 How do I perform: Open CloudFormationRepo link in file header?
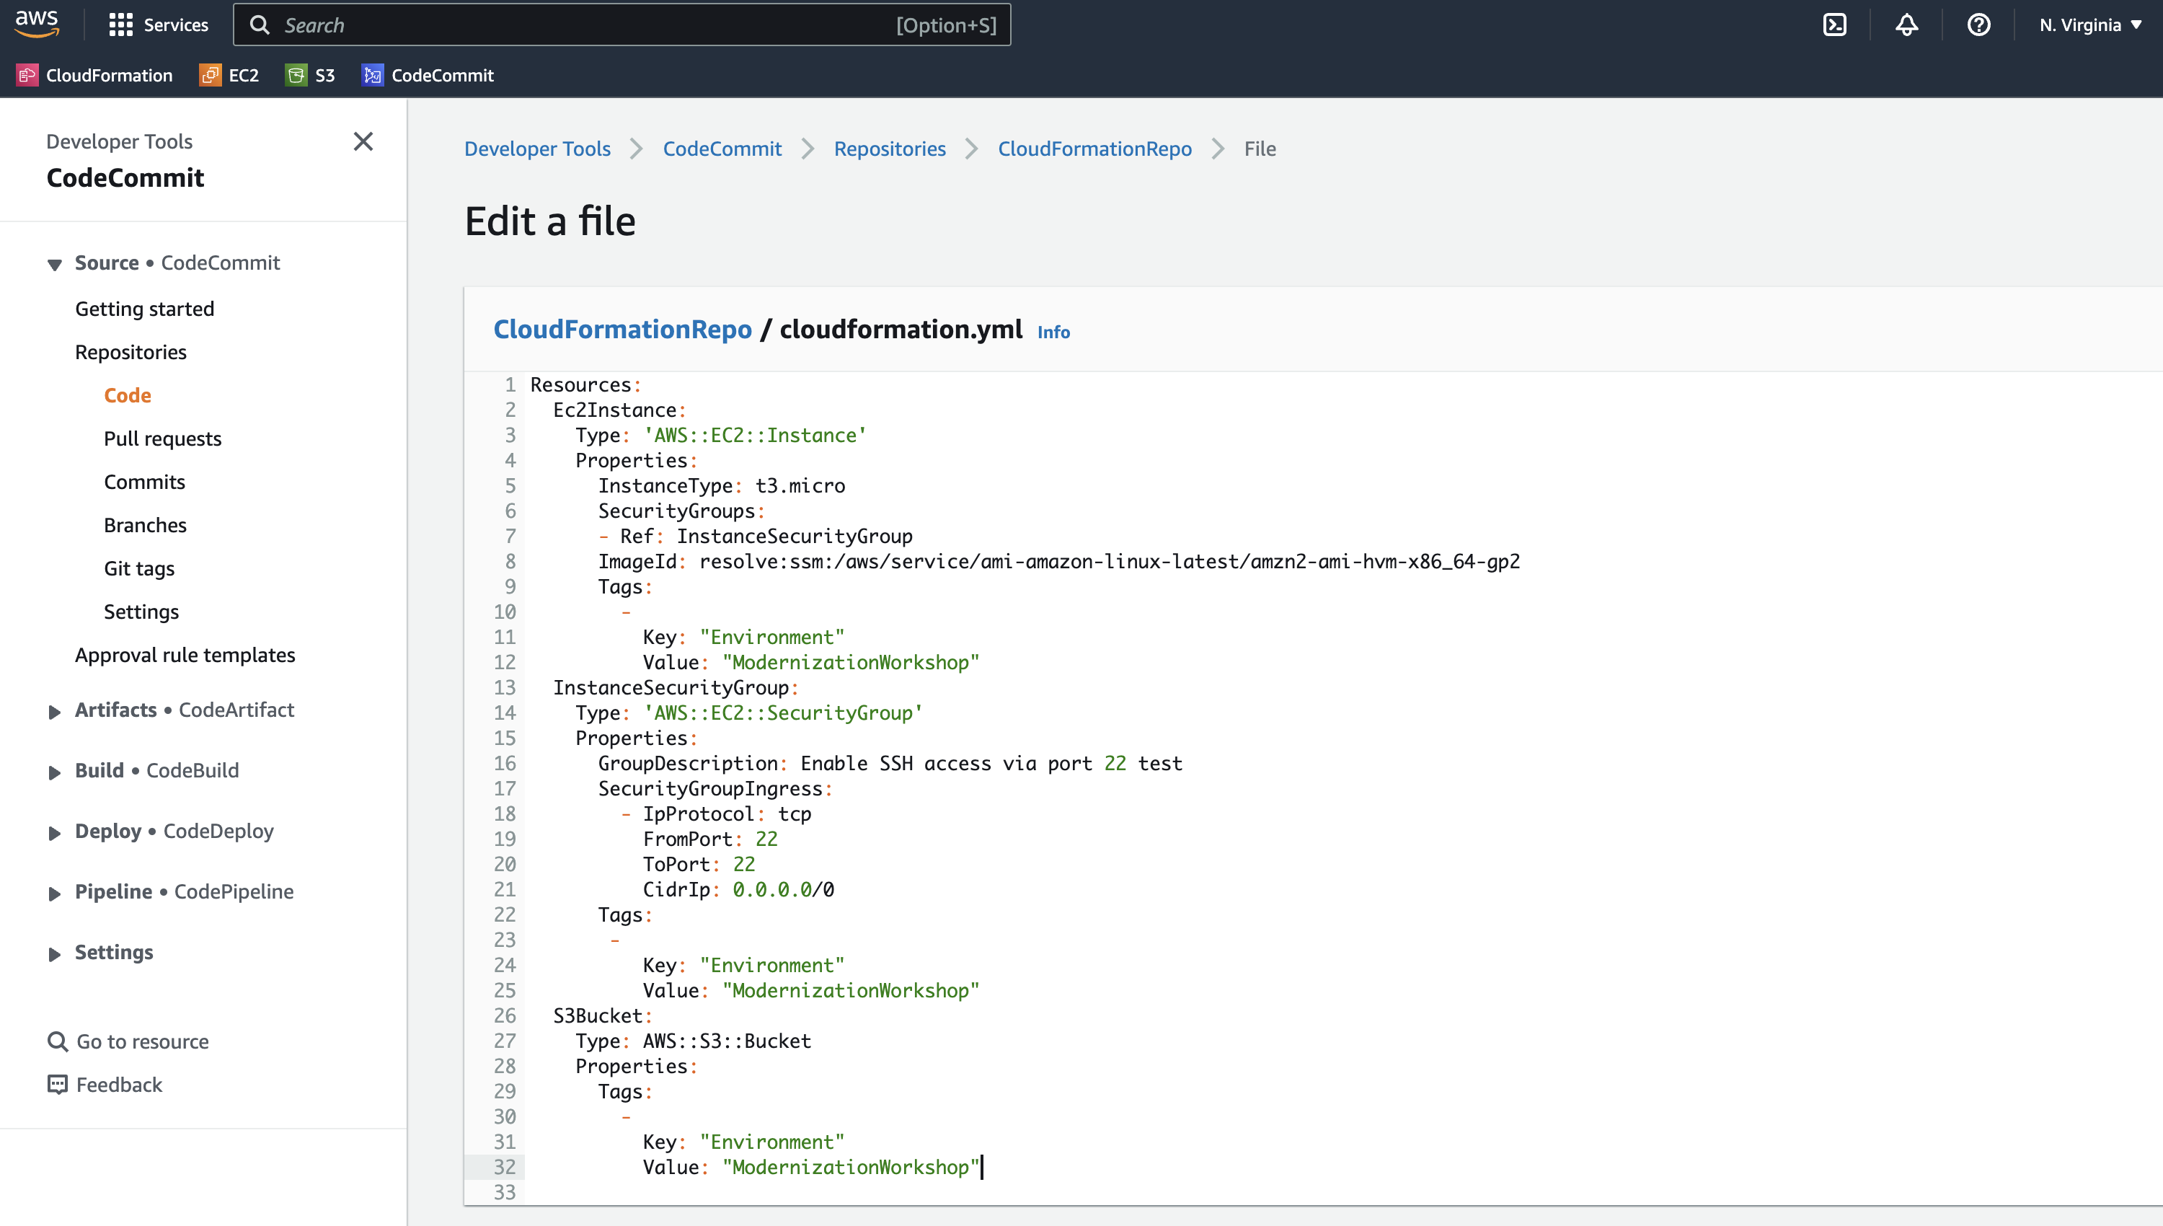[622, 330]
